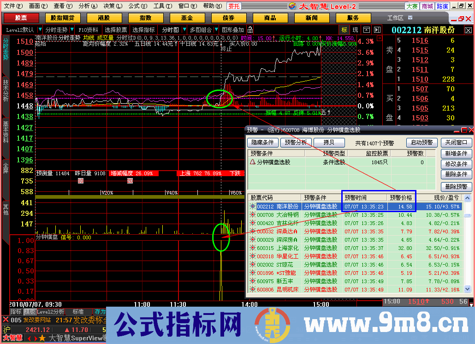Click the 启动预警 button
This screenshot has width=475, height=344.
pos(422,142)
